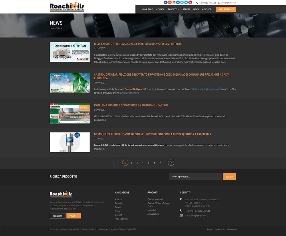Click the Memolub DS lubricator thumbnail image

70,142
